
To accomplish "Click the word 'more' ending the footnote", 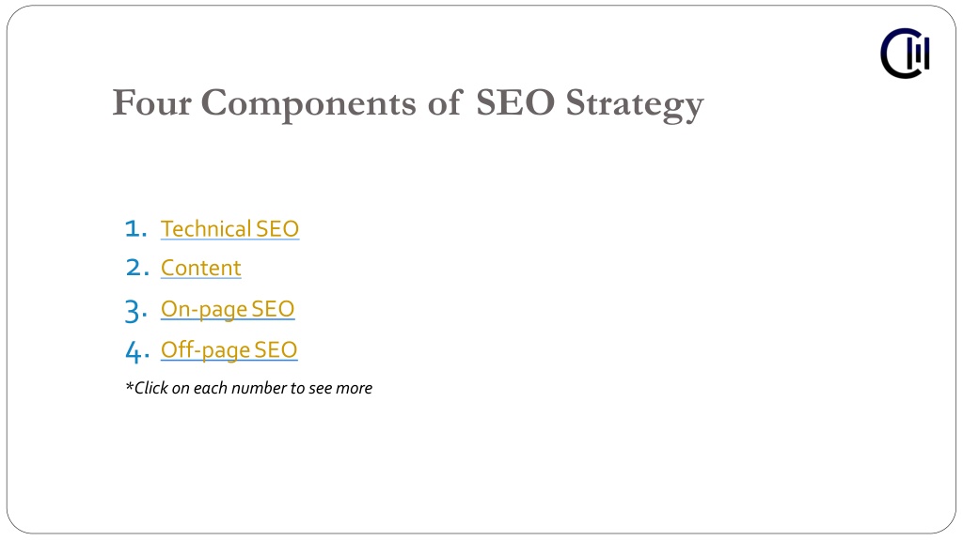I will pos(354,389).
